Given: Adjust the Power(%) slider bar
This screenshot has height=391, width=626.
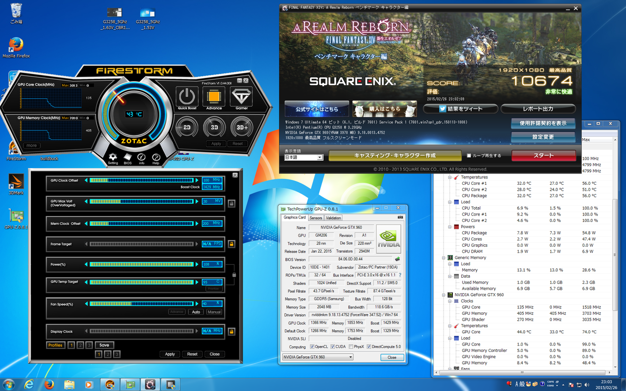Looking at the screenshot, I should coord(142,264).
